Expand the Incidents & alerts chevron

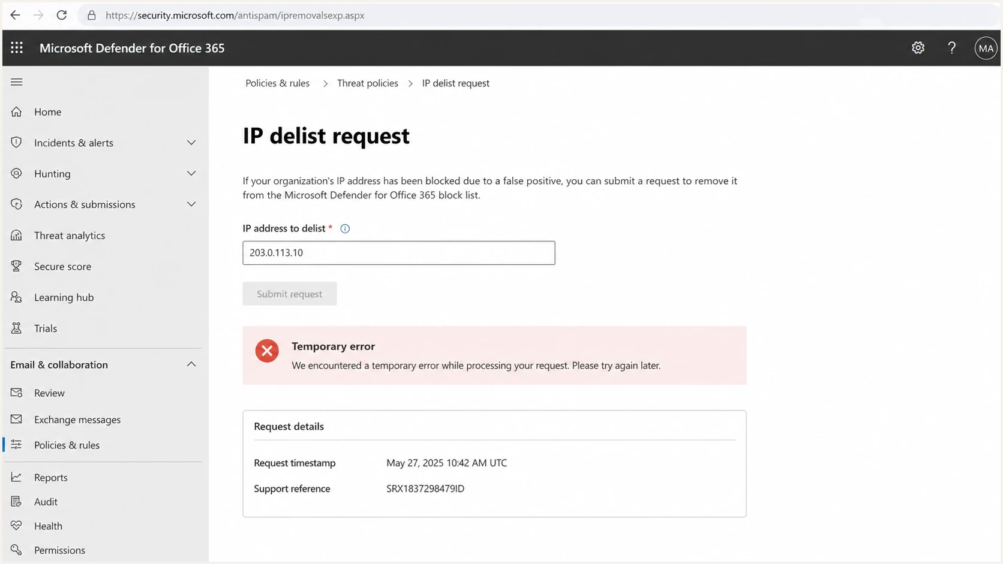[191, 143]
